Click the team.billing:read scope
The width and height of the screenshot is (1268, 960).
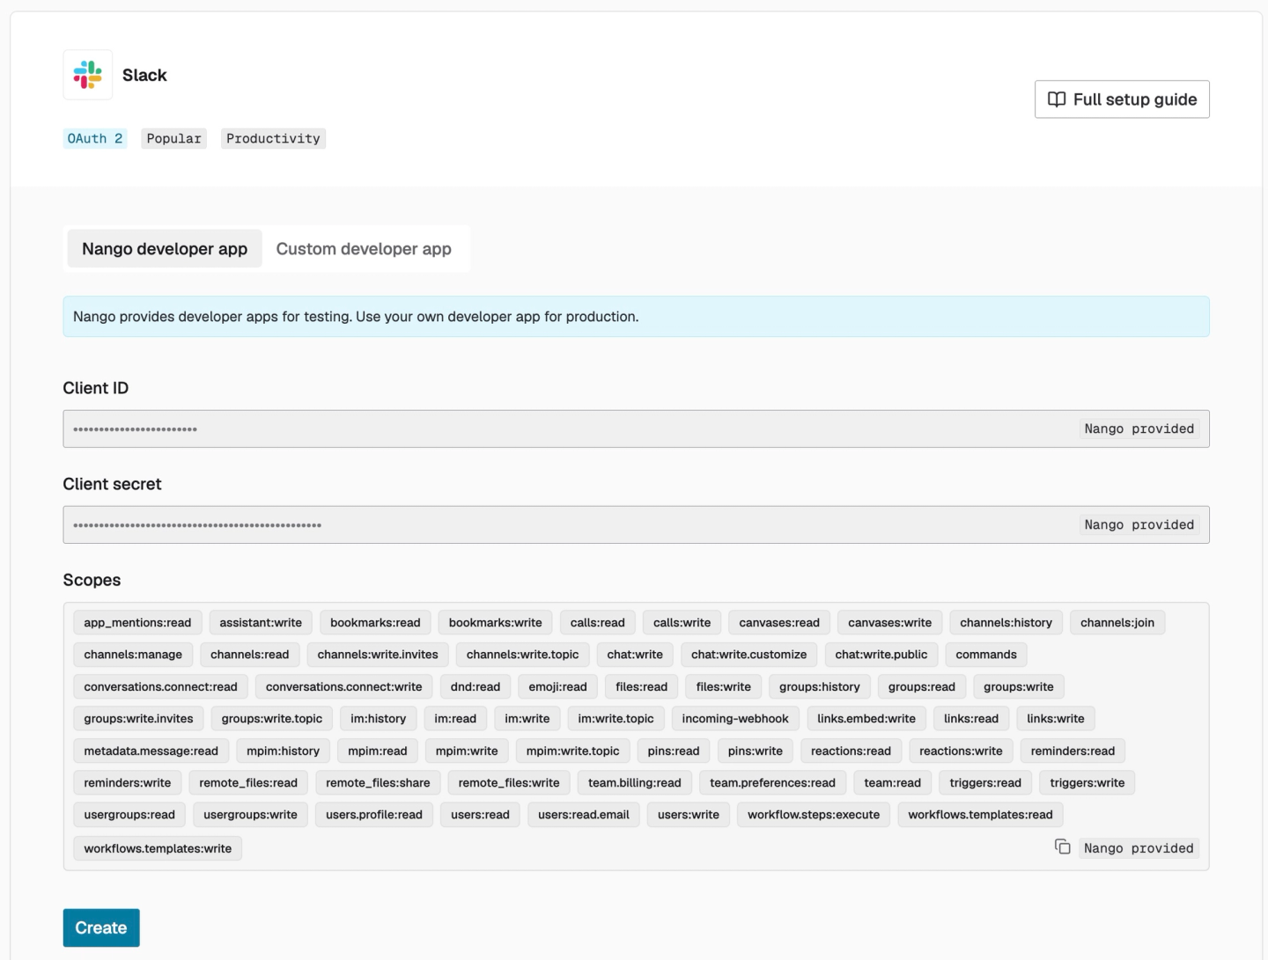(635, 782)
